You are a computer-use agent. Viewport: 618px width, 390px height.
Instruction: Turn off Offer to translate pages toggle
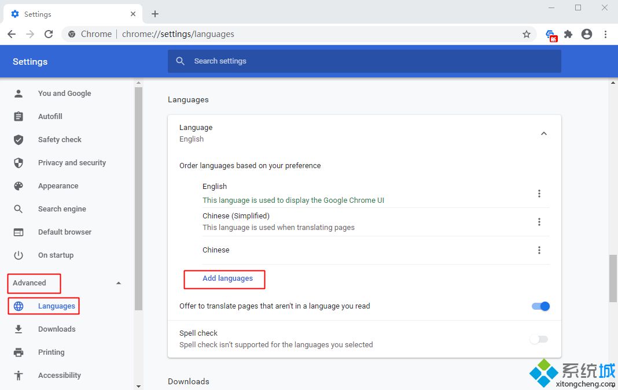(540, 306)
